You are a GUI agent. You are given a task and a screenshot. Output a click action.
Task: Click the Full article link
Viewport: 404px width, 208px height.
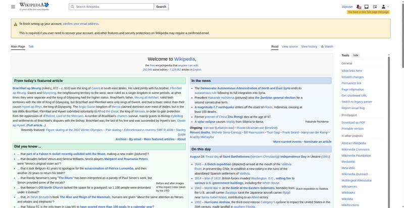(36, 125)
